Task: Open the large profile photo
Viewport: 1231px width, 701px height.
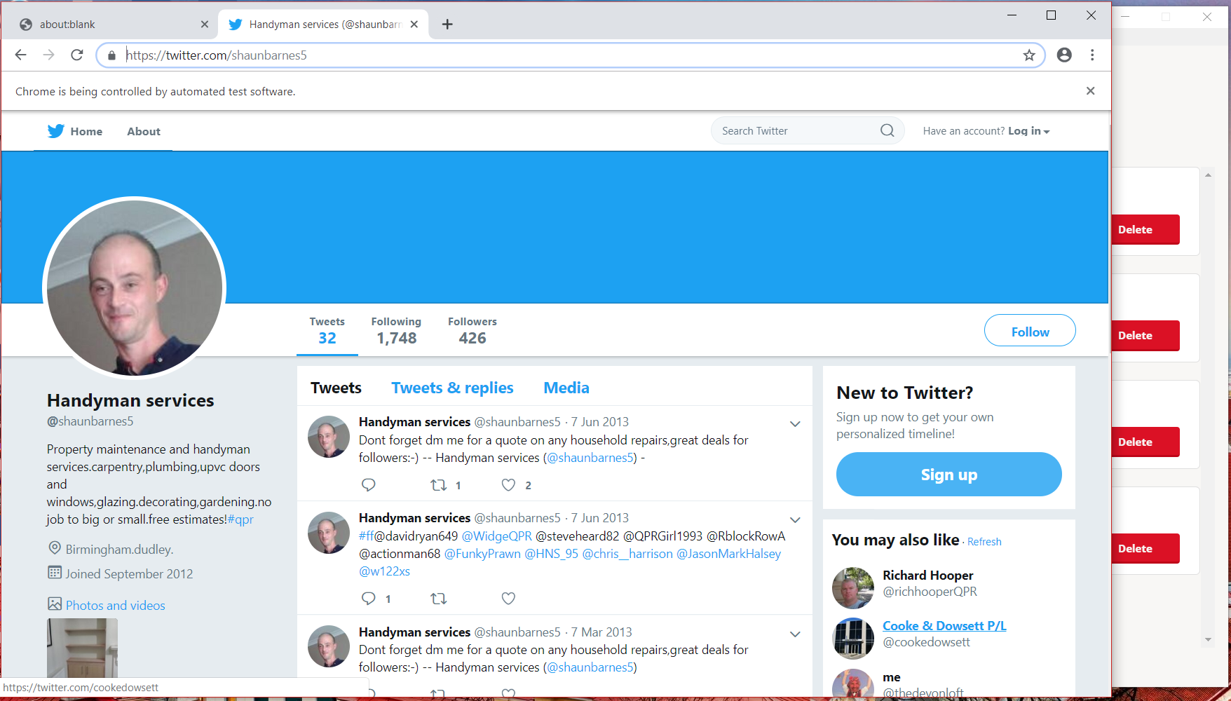Action: pyautogui.click(x=135, y=288)
